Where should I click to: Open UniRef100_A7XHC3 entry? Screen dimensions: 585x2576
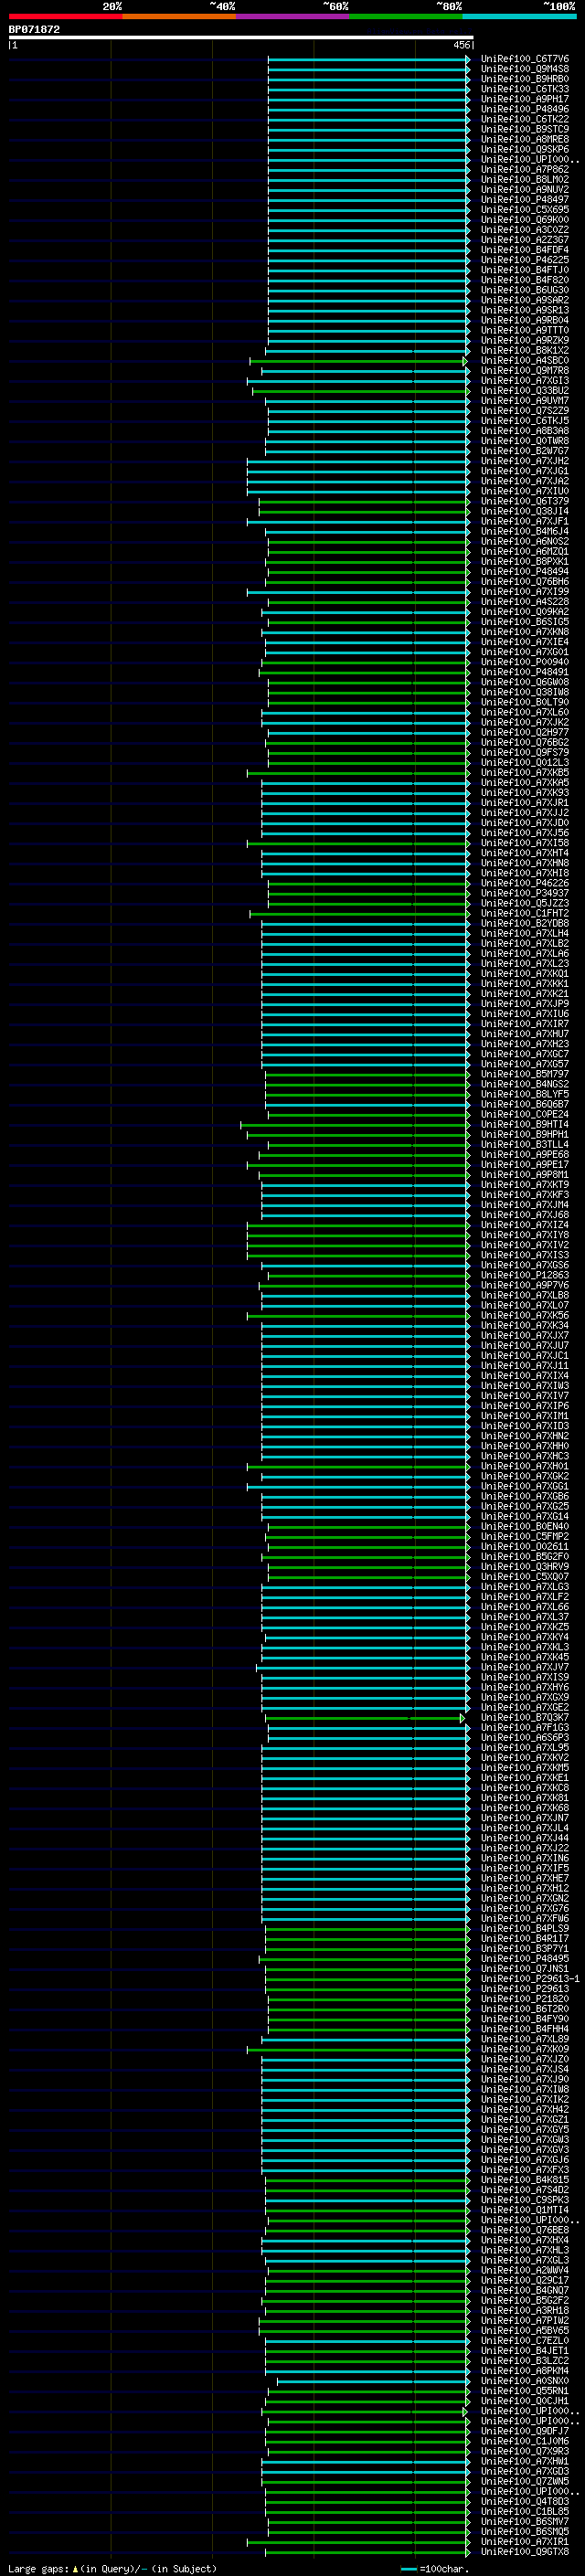(x=524, y=1456)
